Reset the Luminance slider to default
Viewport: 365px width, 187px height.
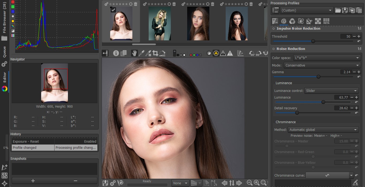(356, 102)
